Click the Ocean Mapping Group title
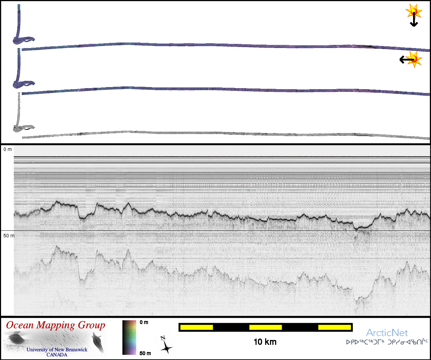Screen dimensions: 431x360 point(56,325)
